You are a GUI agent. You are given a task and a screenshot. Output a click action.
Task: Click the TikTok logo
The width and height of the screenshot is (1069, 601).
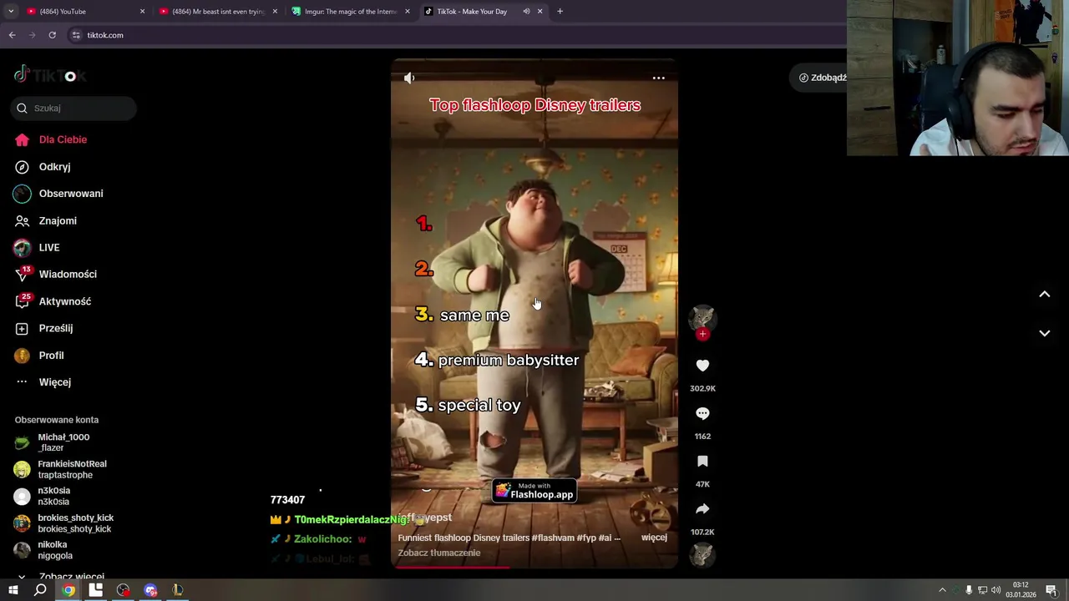coord(50,75)
